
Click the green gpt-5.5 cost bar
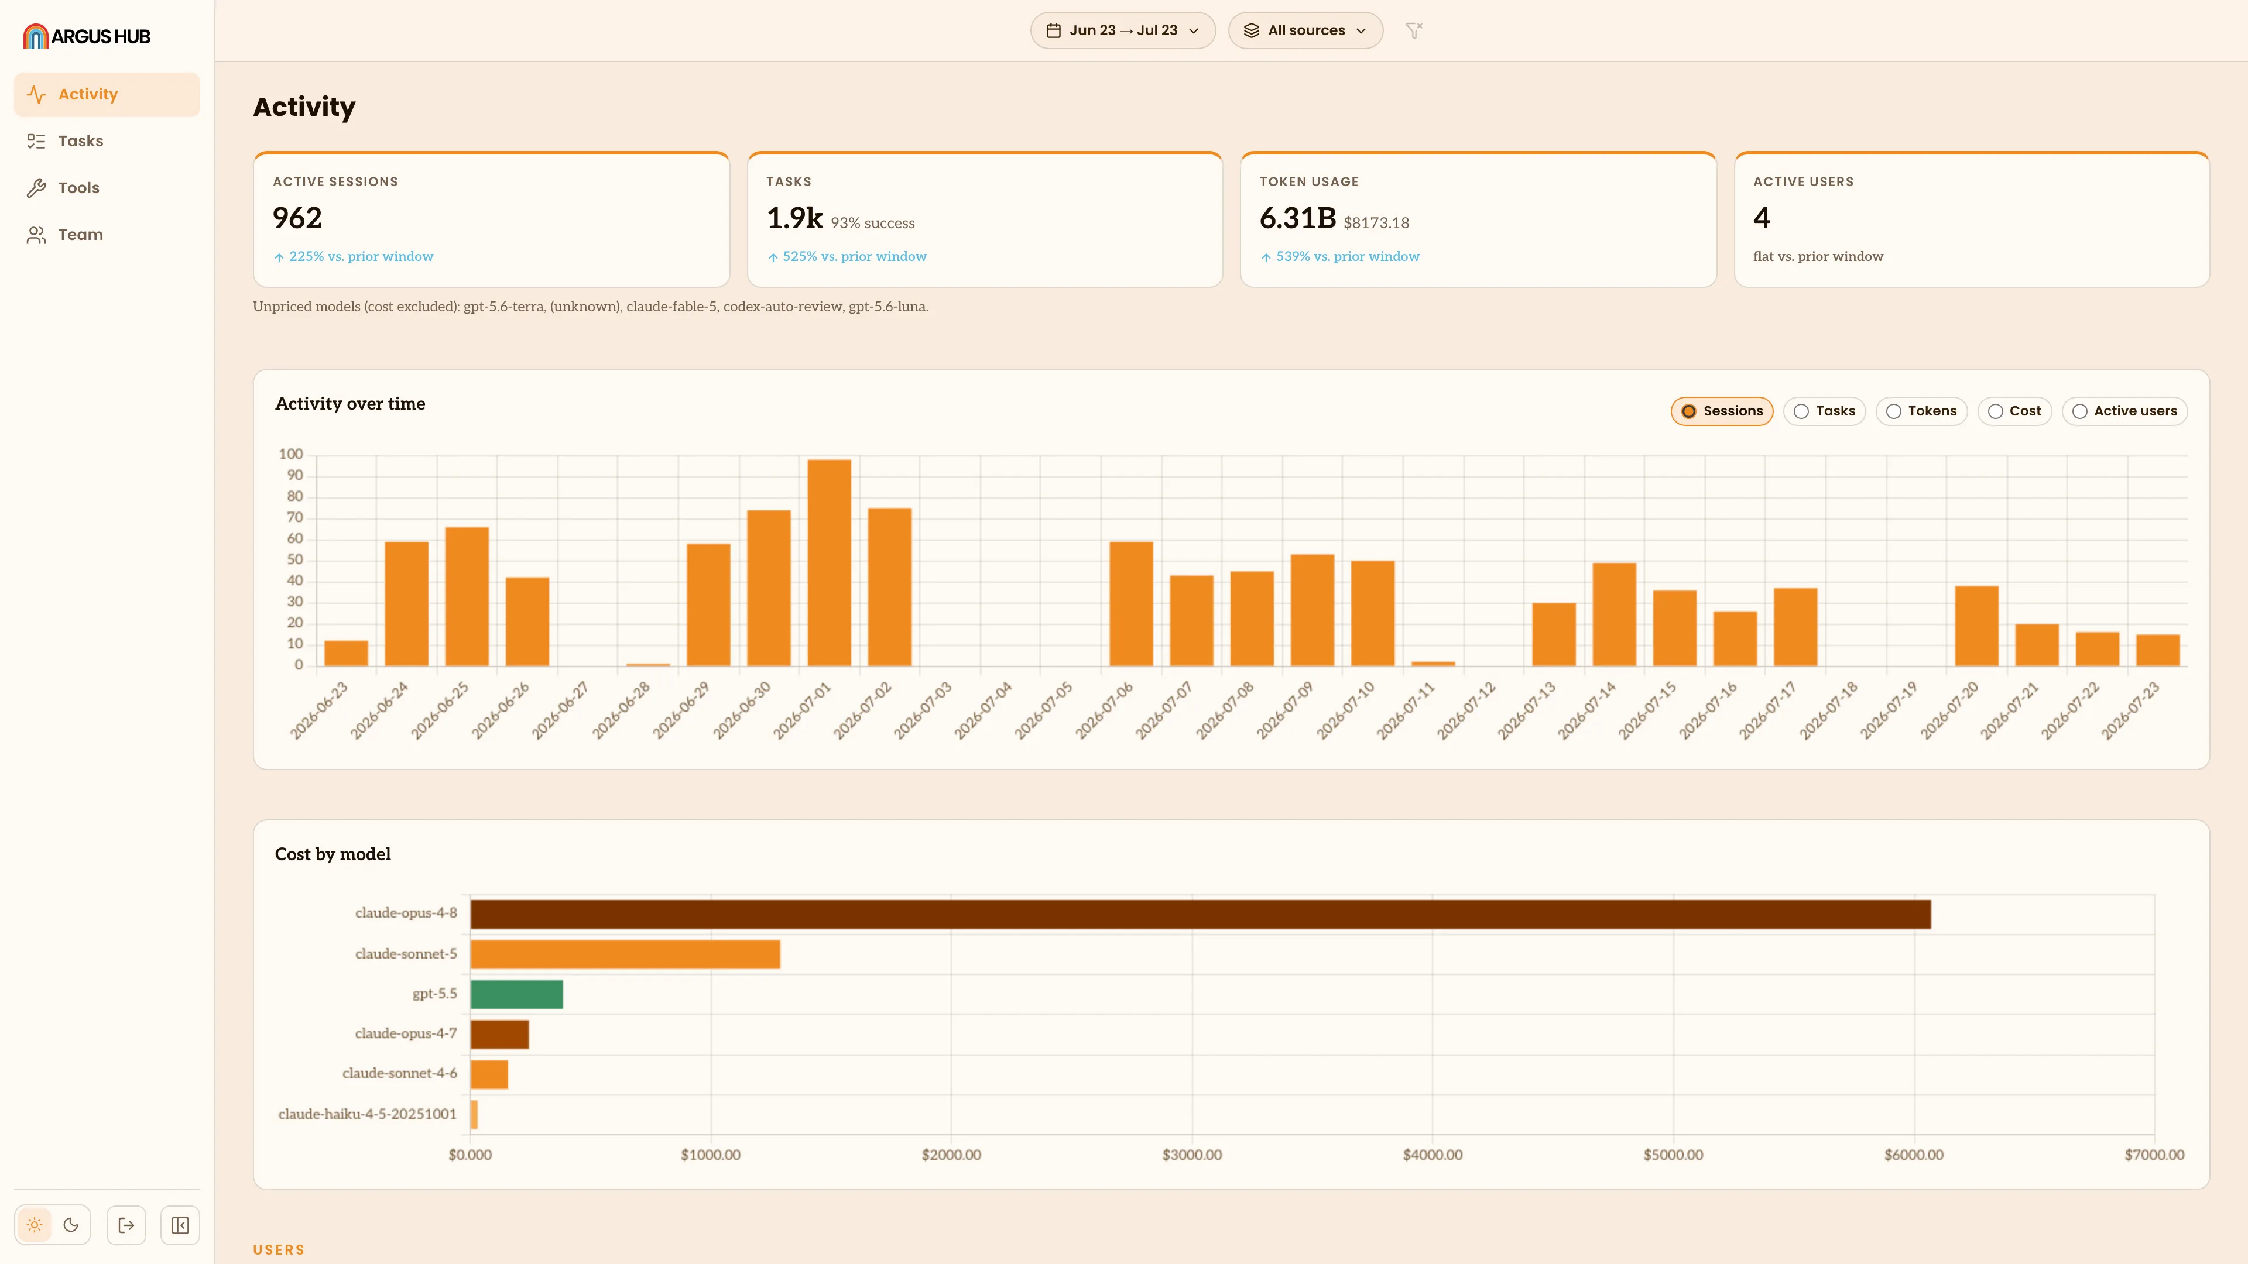[x=516, y=994]
